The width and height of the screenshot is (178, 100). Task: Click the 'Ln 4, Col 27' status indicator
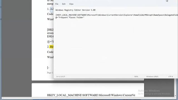61,77
